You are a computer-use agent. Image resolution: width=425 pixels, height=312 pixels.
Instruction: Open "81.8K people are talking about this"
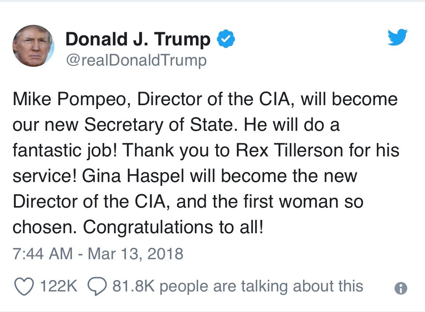pos(238,286)
